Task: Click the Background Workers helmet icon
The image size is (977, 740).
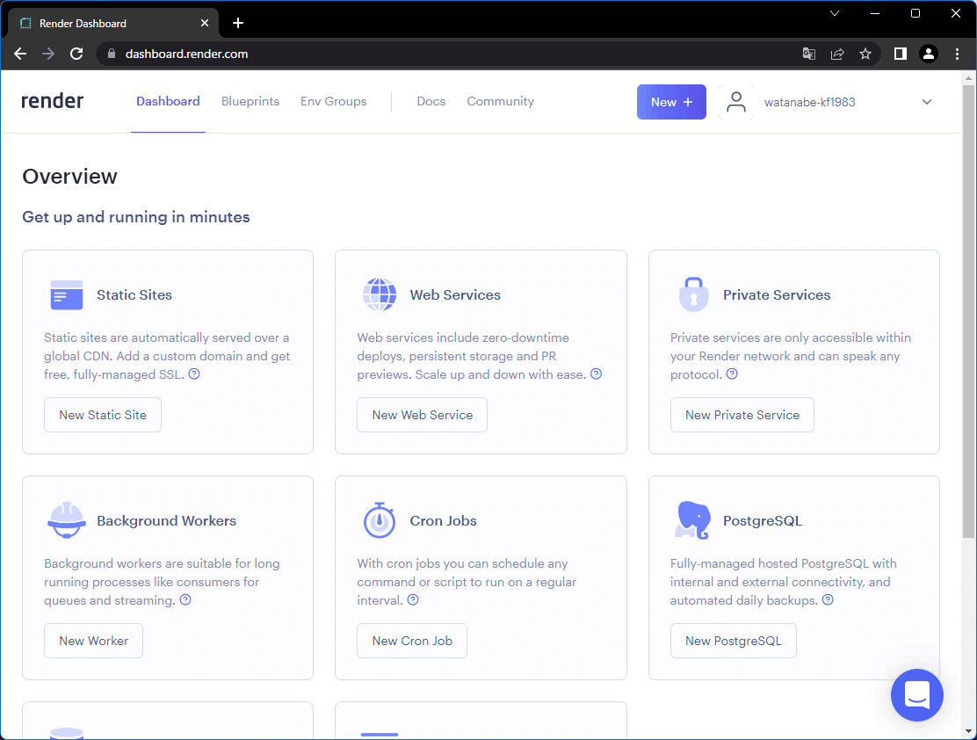Action: [x=67, y=520]
